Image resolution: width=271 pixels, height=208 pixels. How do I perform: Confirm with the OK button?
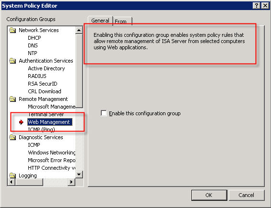click(209, 195)
